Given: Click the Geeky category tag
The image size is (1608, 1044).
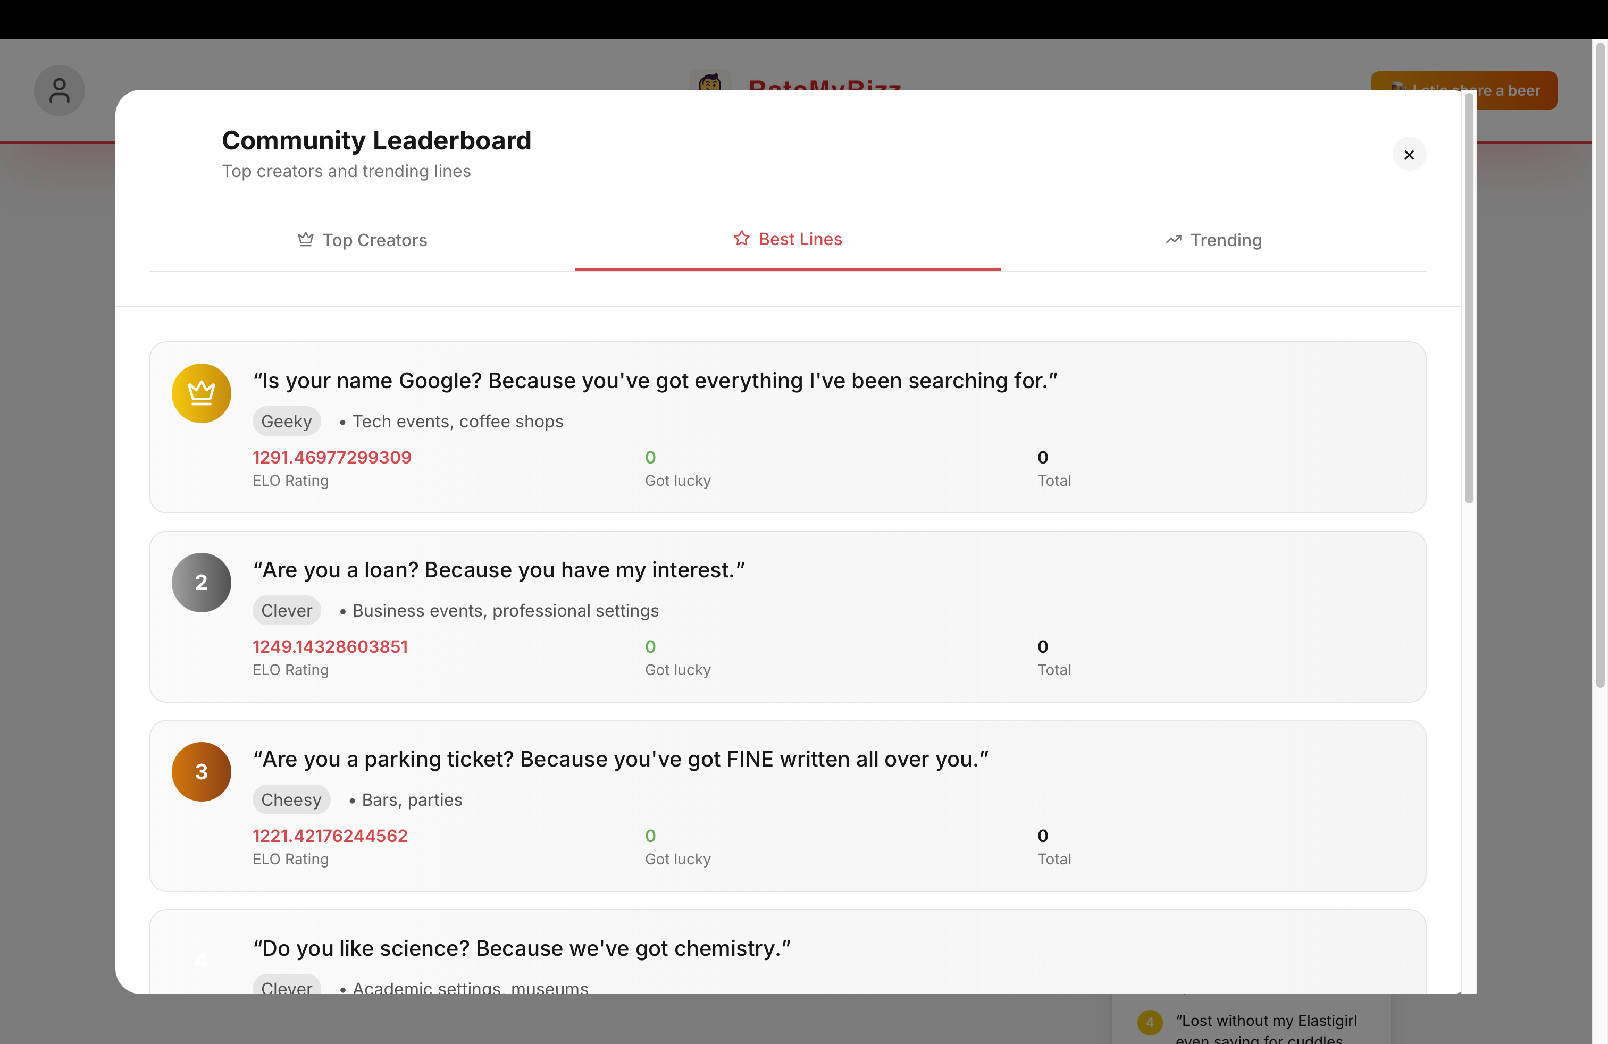Looking at the screenshot, I should (x=287, y=422).
